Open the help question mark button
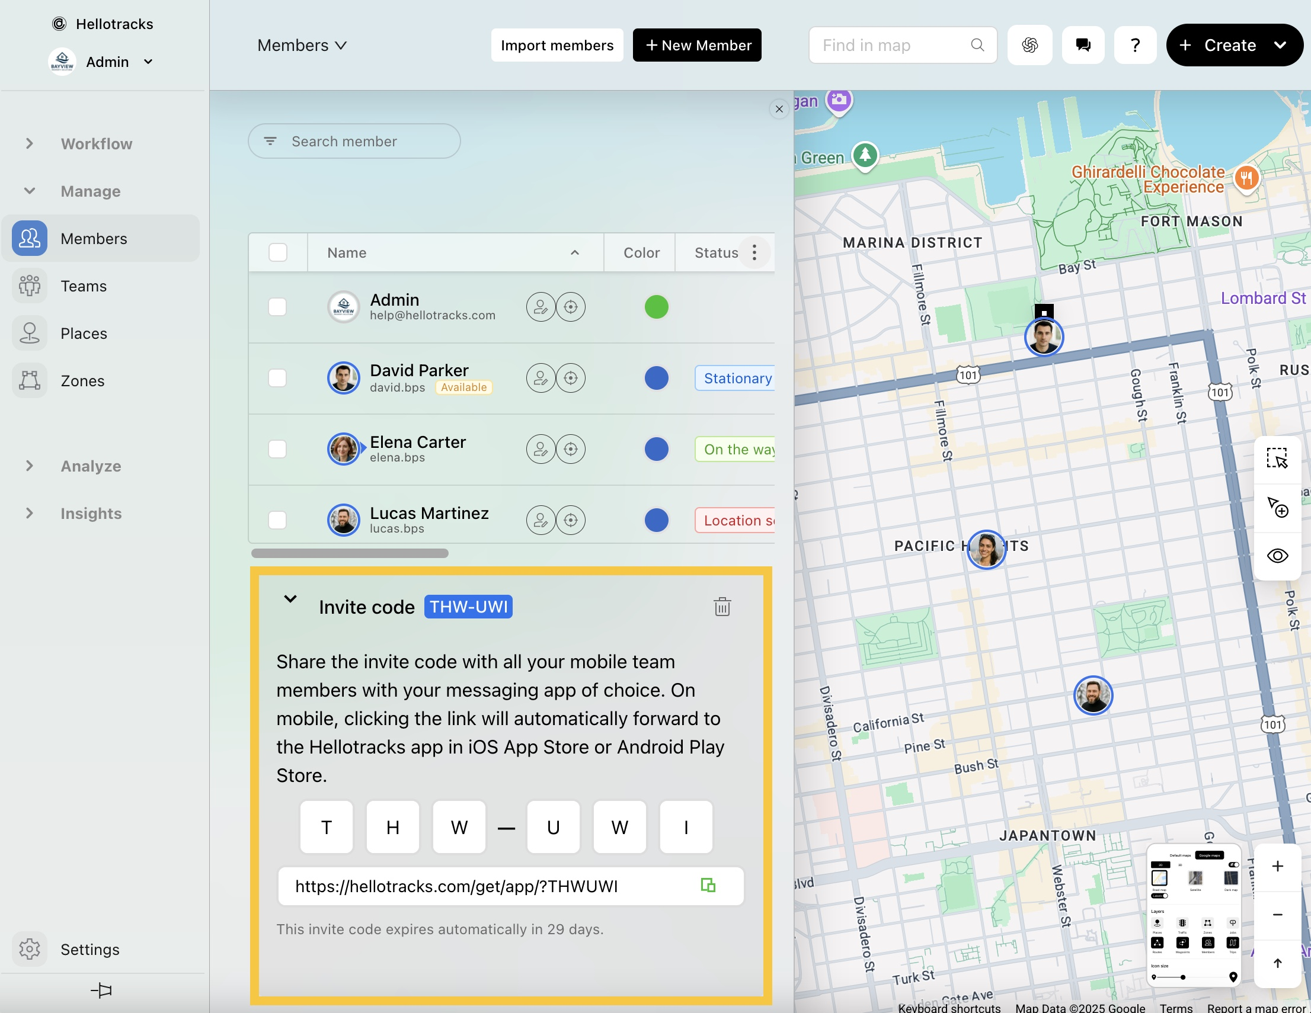1311x1013 pixels. point(1135,45)
